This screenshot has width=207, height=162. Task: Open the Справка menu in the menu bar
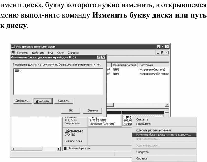[x=73, y=53]
